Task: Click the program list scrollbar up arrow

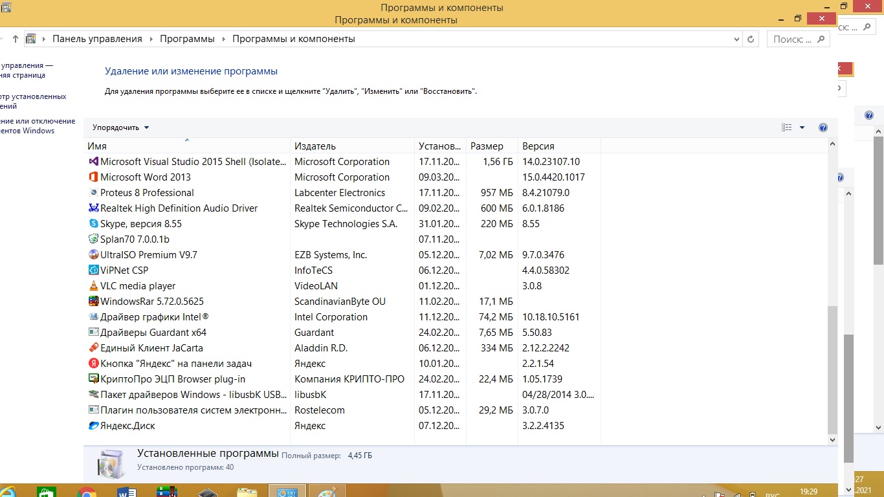Action: 832,144
